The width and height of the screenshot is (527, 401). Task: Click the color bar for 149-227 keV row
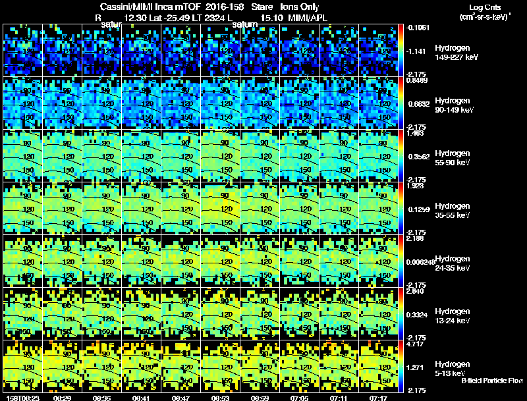[x=401, y=50]
